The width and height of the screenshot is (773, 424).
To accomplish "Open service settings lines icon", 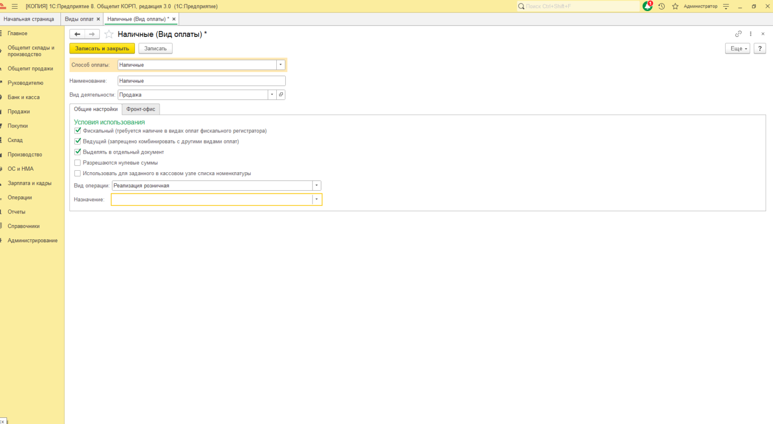I will 726,7.
